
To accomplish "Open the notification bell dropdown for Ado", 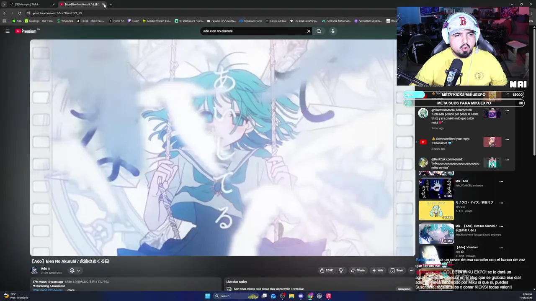I will (x=75, y=270).
